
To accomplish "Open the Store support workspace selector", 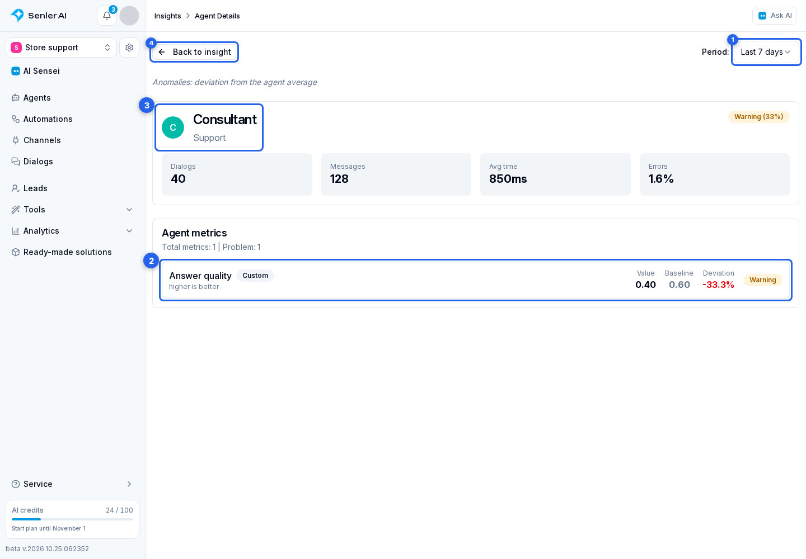I will (x=61, y=48).
